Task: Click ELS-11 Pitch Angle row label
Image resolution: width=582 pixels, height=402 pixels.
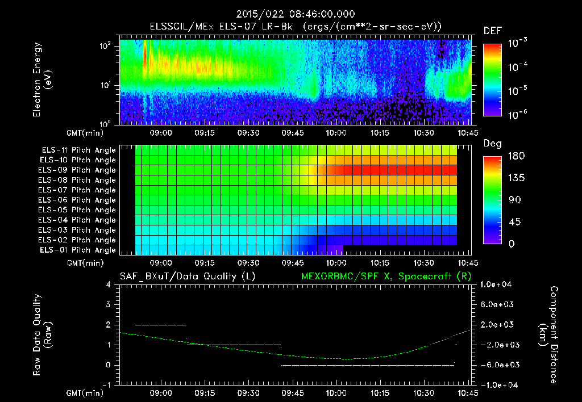Action: pos(78,150)
